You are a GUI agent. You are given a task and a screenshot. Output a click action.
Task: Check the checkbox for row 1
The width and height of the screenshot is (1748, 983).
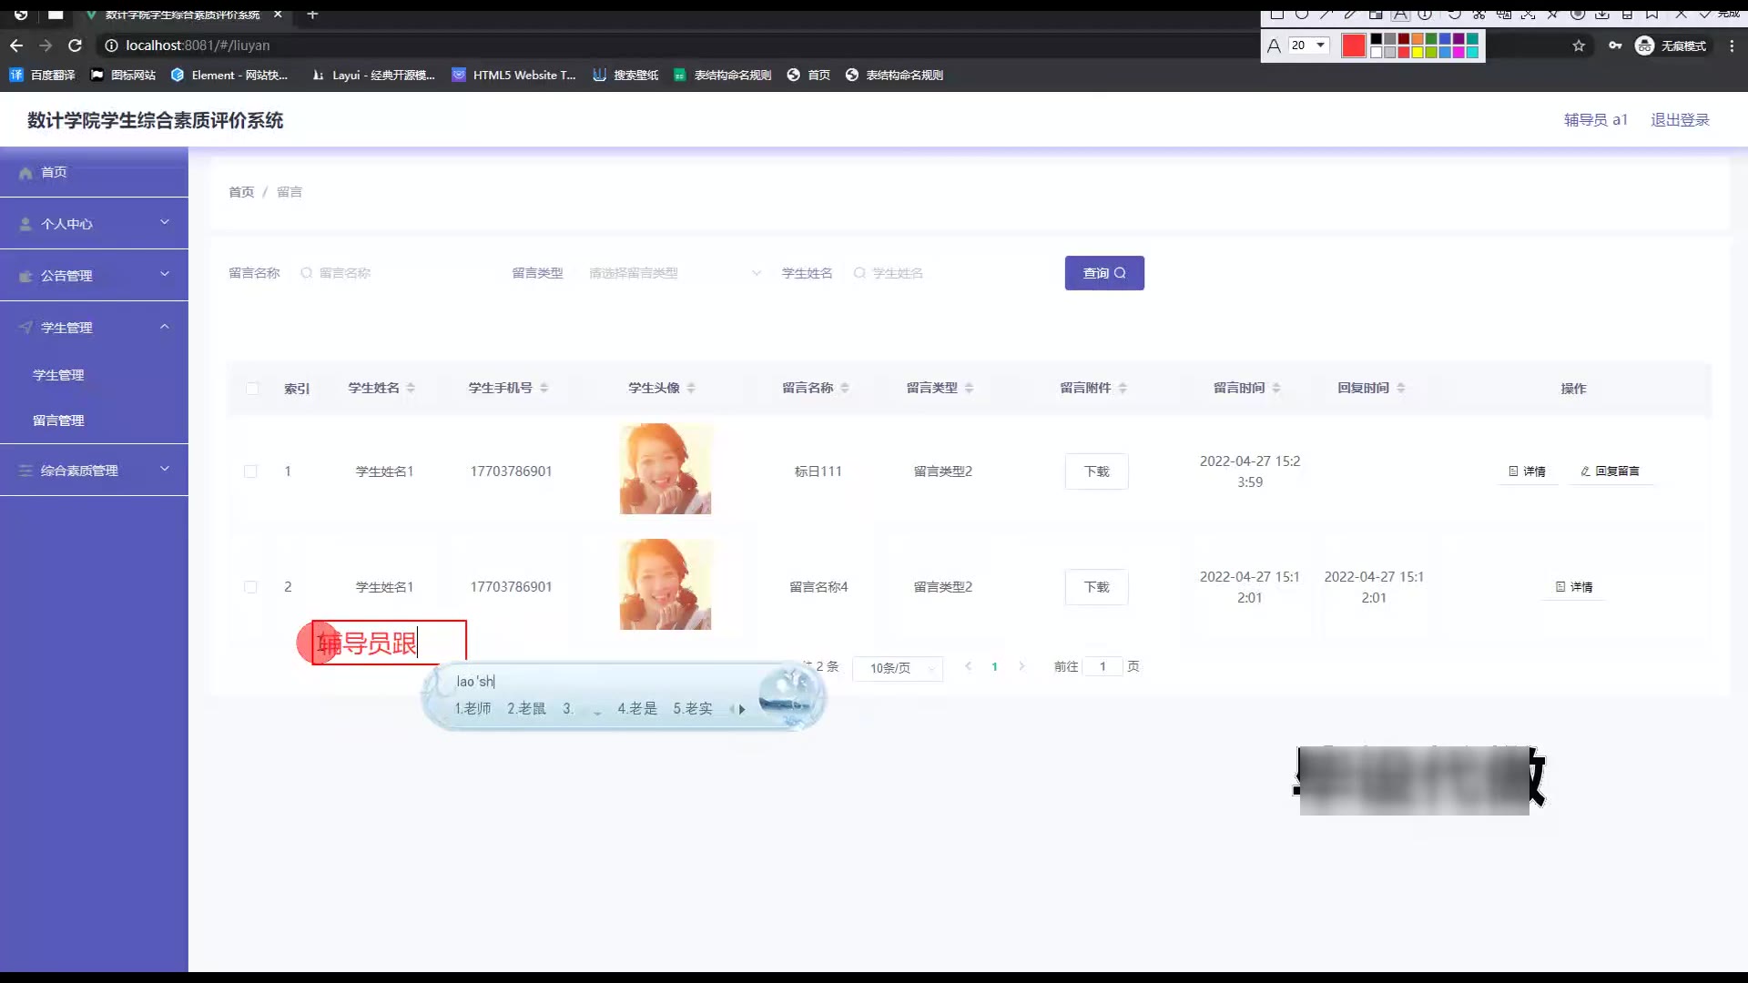250,471
